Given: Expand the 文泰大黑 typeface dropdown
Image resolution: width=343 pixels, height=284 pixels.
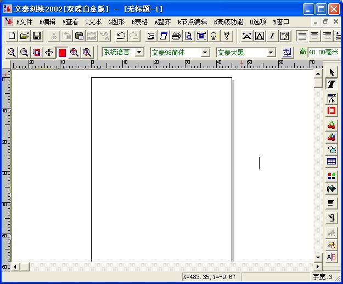Looking at the screenshot, I should click(271, 53).
